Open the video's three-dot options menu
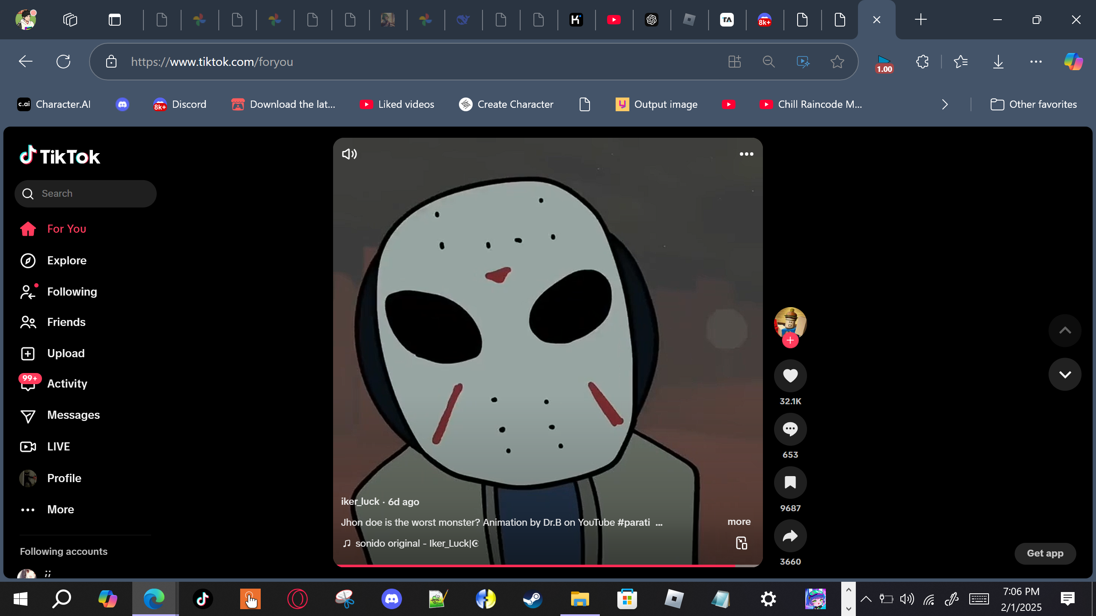The image size is (1096, 616). pyautogui.click(x=746, y=154)
